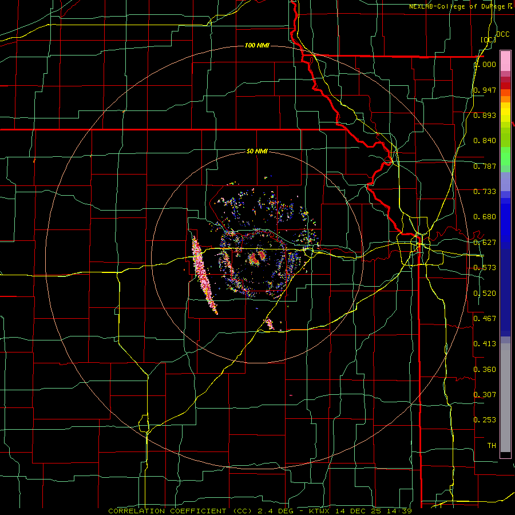Image resolution: width=515 pixels, height=515 pixels.
Task: Click the 0.360 value on the legend
Action: pyautogui.click(x=485, y=369)
